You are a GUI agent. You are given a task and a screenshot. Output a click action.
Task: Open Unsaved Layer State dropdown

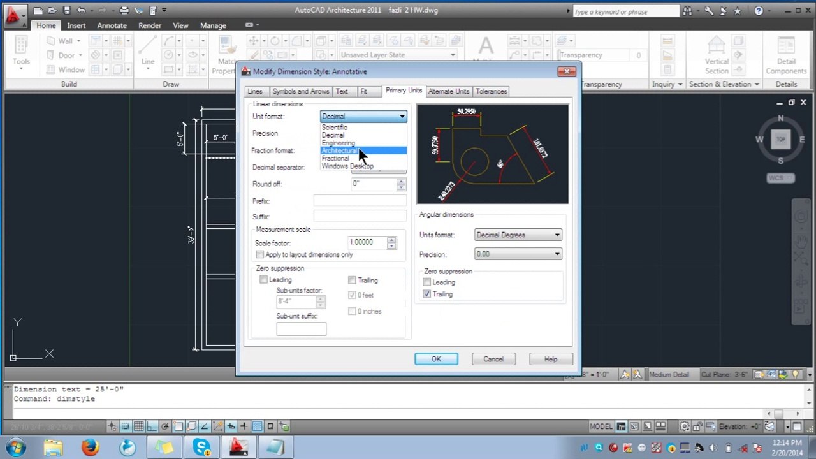tap(397, 55)
